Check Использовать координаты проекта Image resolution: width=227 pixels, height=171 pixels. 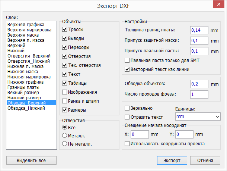[x=127, y=143]
